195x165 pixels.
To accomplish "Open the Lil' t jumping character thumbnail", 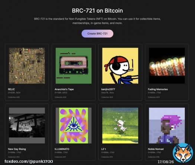I will 120,126.
